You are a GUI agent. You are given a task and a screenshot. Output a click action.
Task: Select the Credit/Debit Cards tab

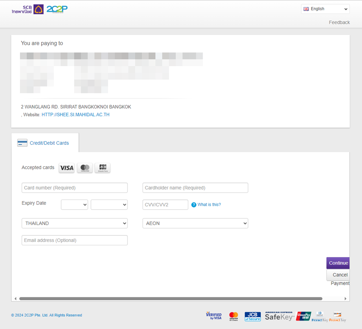coord(45,143)
